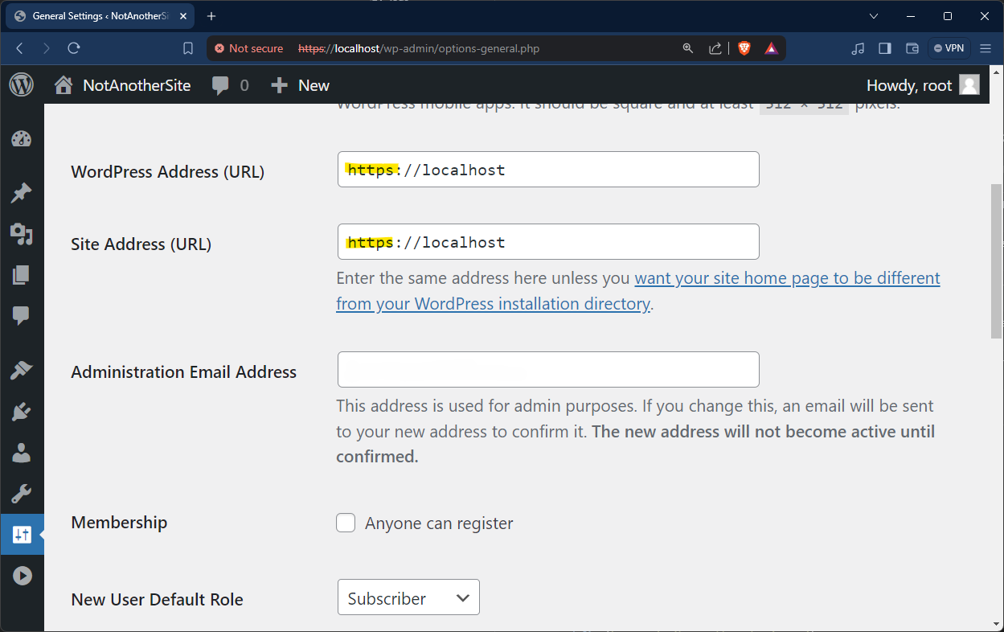
Task: Open the tab search chevron in title bar
Action: point(875,16)
